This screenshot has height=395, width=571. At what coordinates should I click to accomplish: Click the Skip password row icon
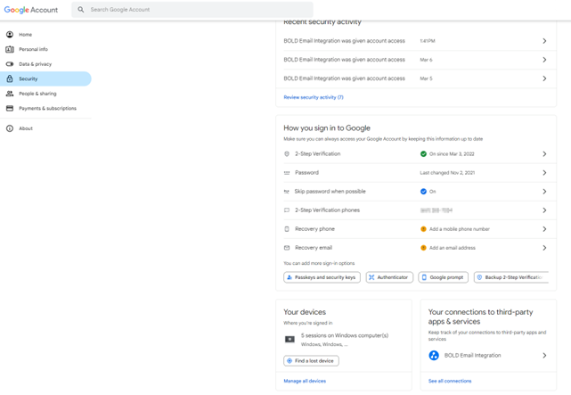(x=287, y=192)
